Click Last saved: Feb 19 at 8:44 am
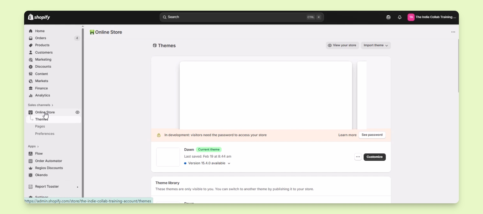 coord(208,157)
